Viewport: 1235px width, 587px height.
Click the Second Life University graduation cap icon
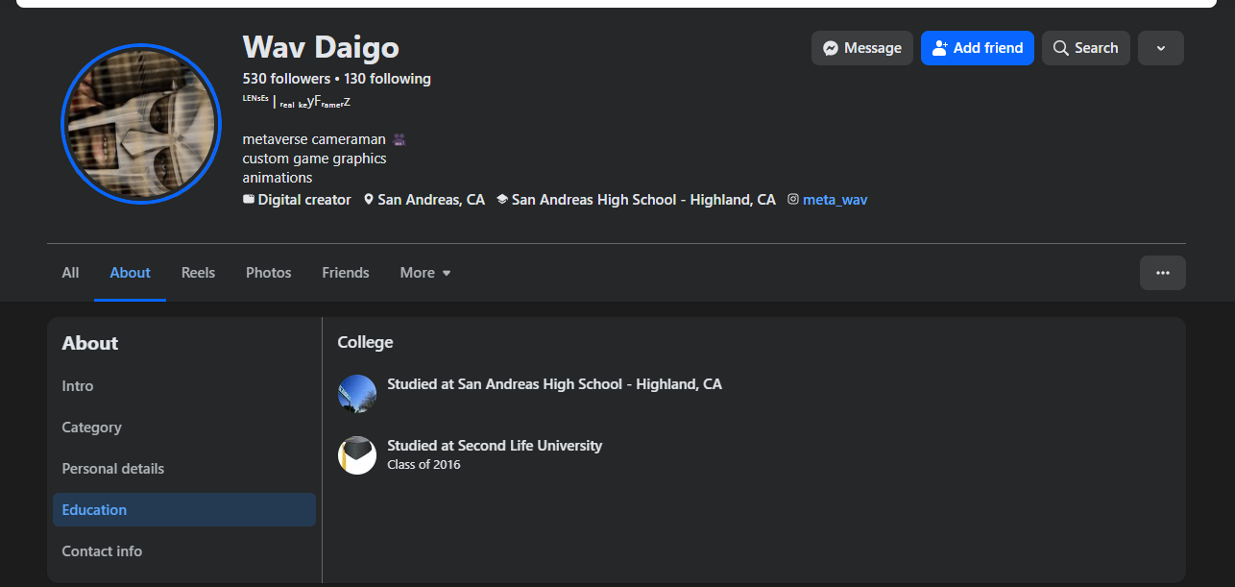coord(357,455)
